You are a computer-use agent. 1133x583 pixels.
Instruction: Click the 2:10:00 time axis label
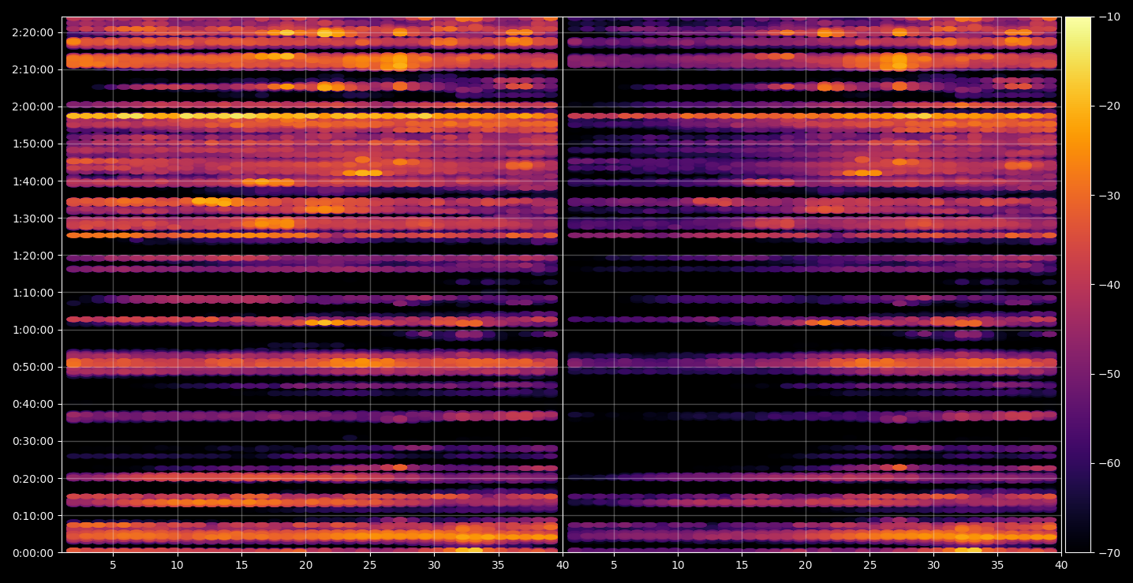tap(33, 69)
